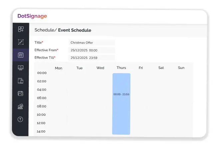This screenshot has height=146, width=219.
Task: Click the Event Schedule heading text
Action: pyautogui.click(x=75, y=30)
